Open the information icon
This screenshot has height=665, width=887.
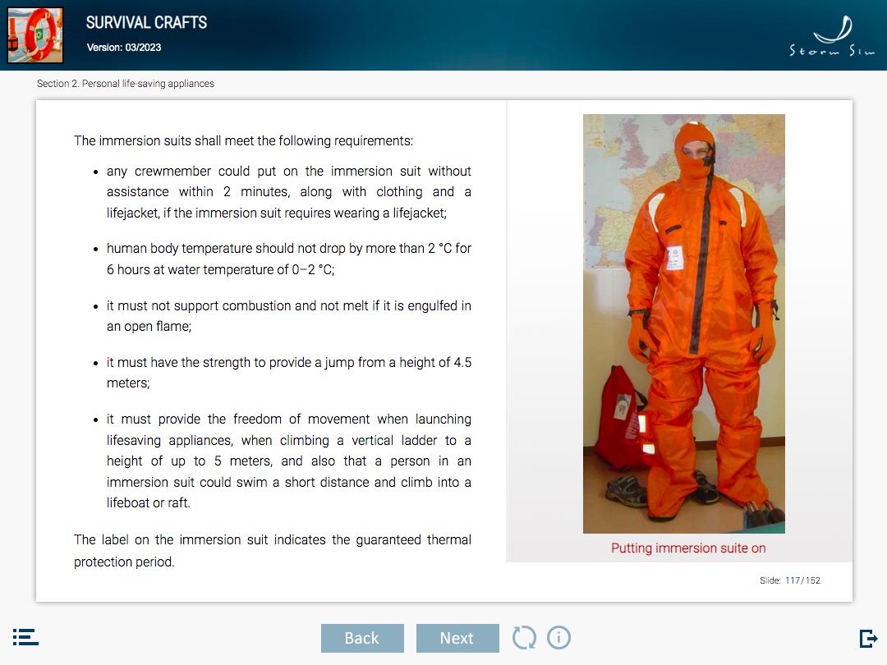[x=559, y=638]
